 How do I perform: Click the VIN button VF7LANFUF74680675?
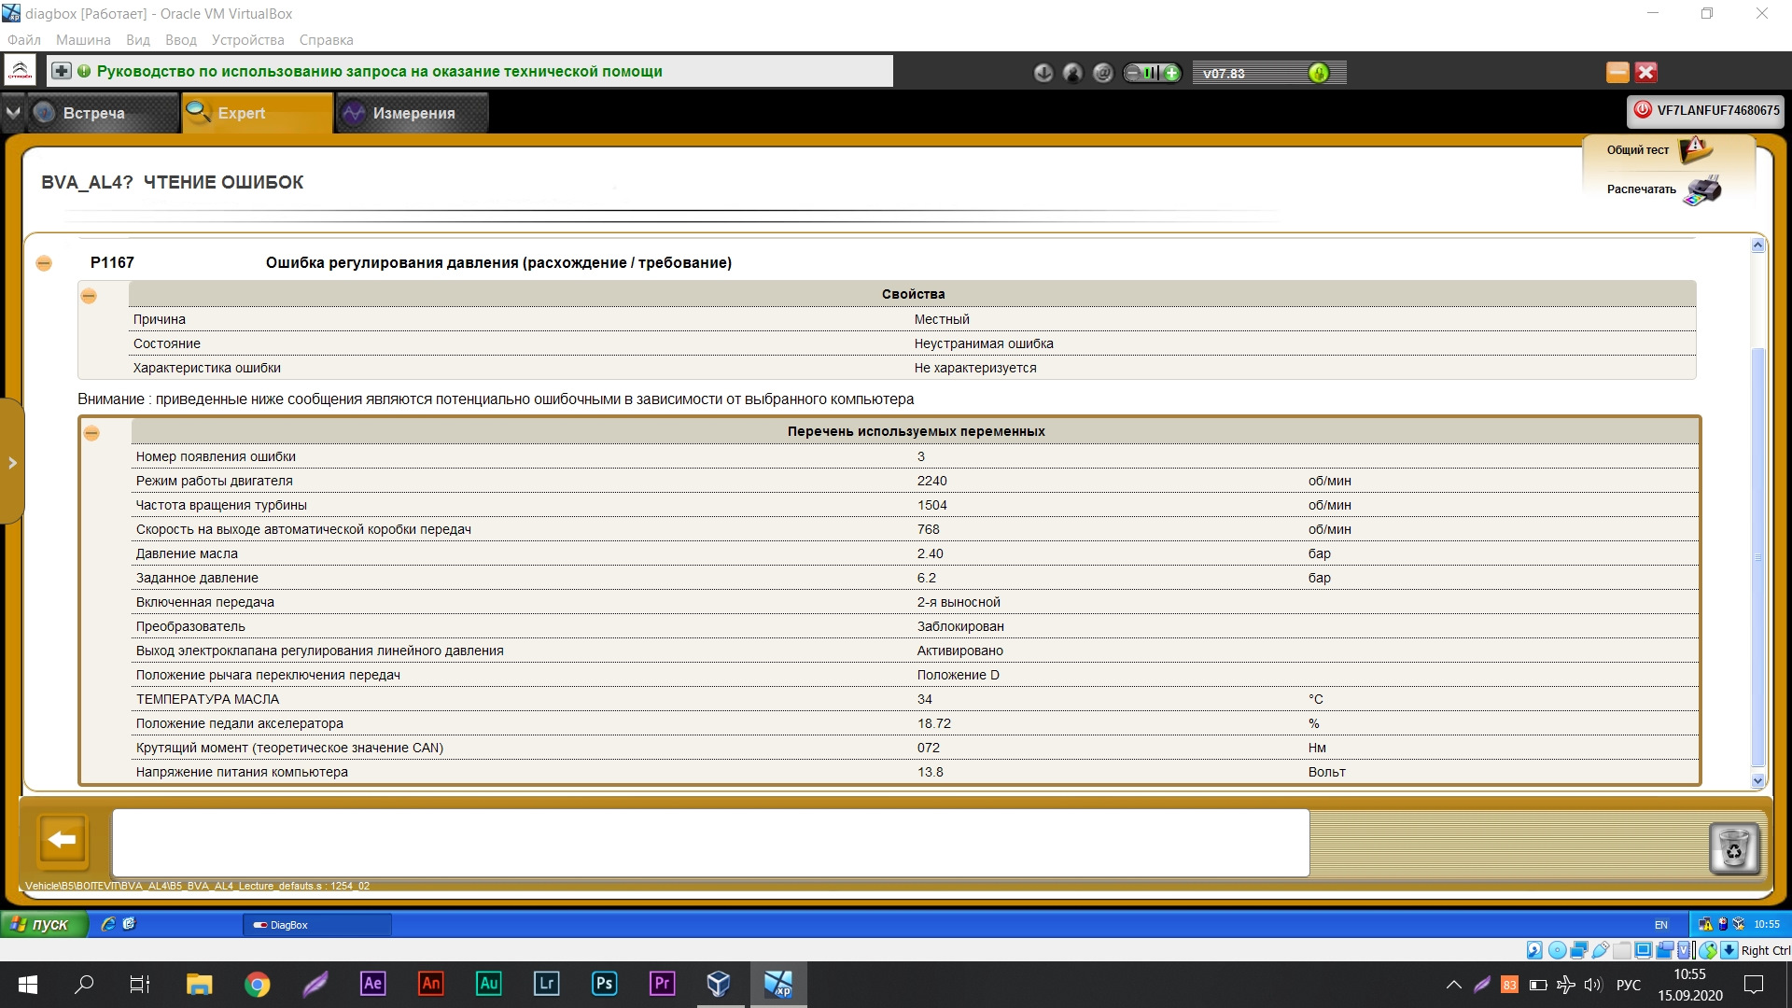point(1706,110)
